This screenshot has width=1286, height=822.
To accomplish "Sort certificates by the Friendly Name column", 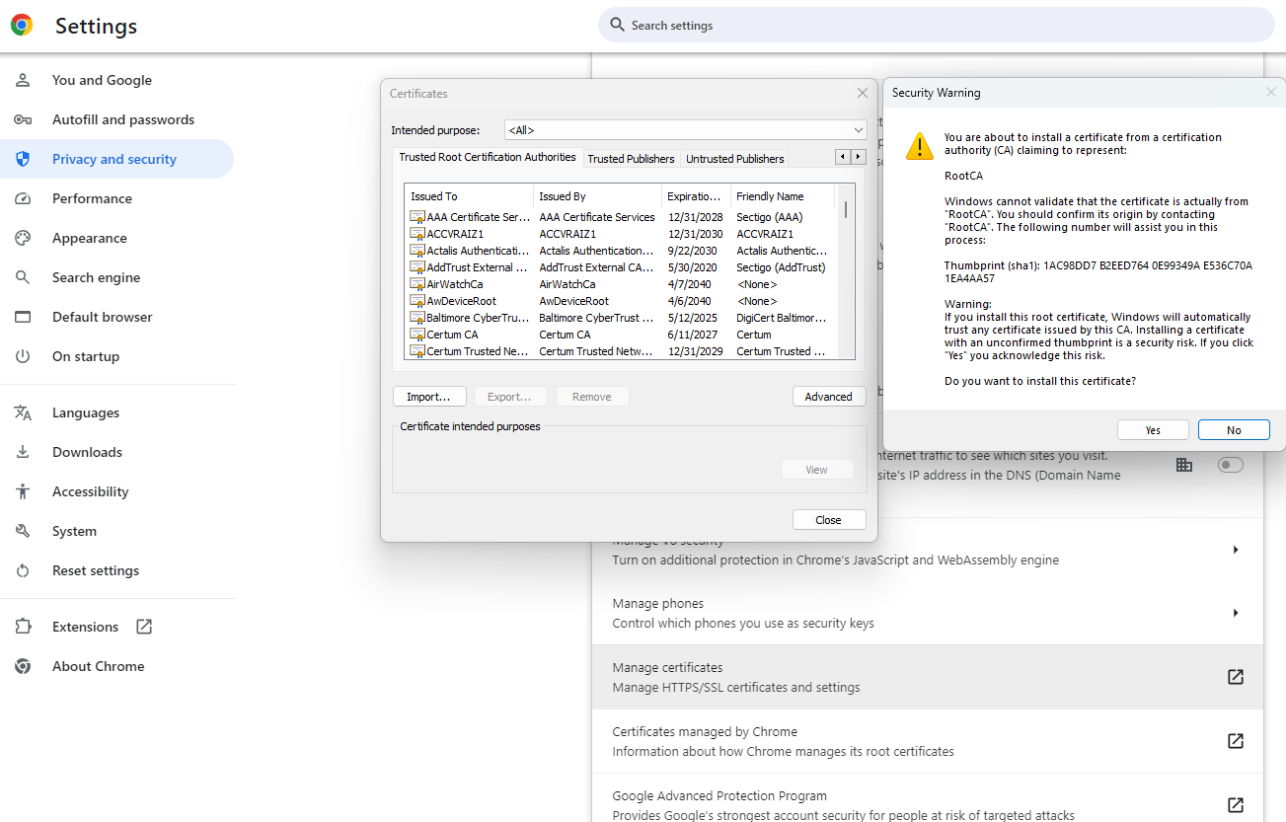I will 783,196.
